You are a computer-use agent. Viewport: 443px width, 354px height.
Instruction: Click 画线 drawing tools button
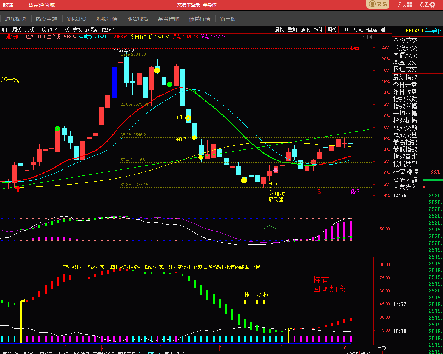[x=332, y=29]
